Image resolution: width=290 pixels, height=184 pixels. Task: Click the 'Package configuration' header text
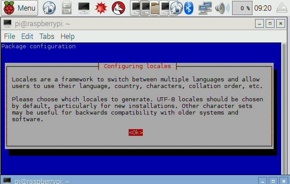coord(38,46)
